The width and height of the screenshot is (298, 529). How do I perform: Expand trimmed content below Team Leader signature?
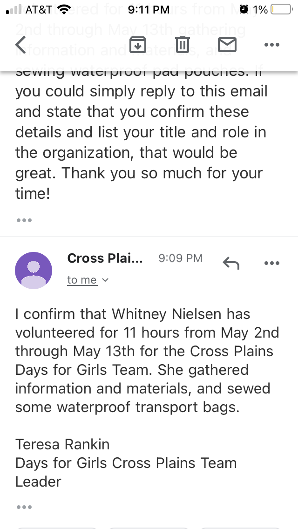pyautogui.click(x=24, y=507)
